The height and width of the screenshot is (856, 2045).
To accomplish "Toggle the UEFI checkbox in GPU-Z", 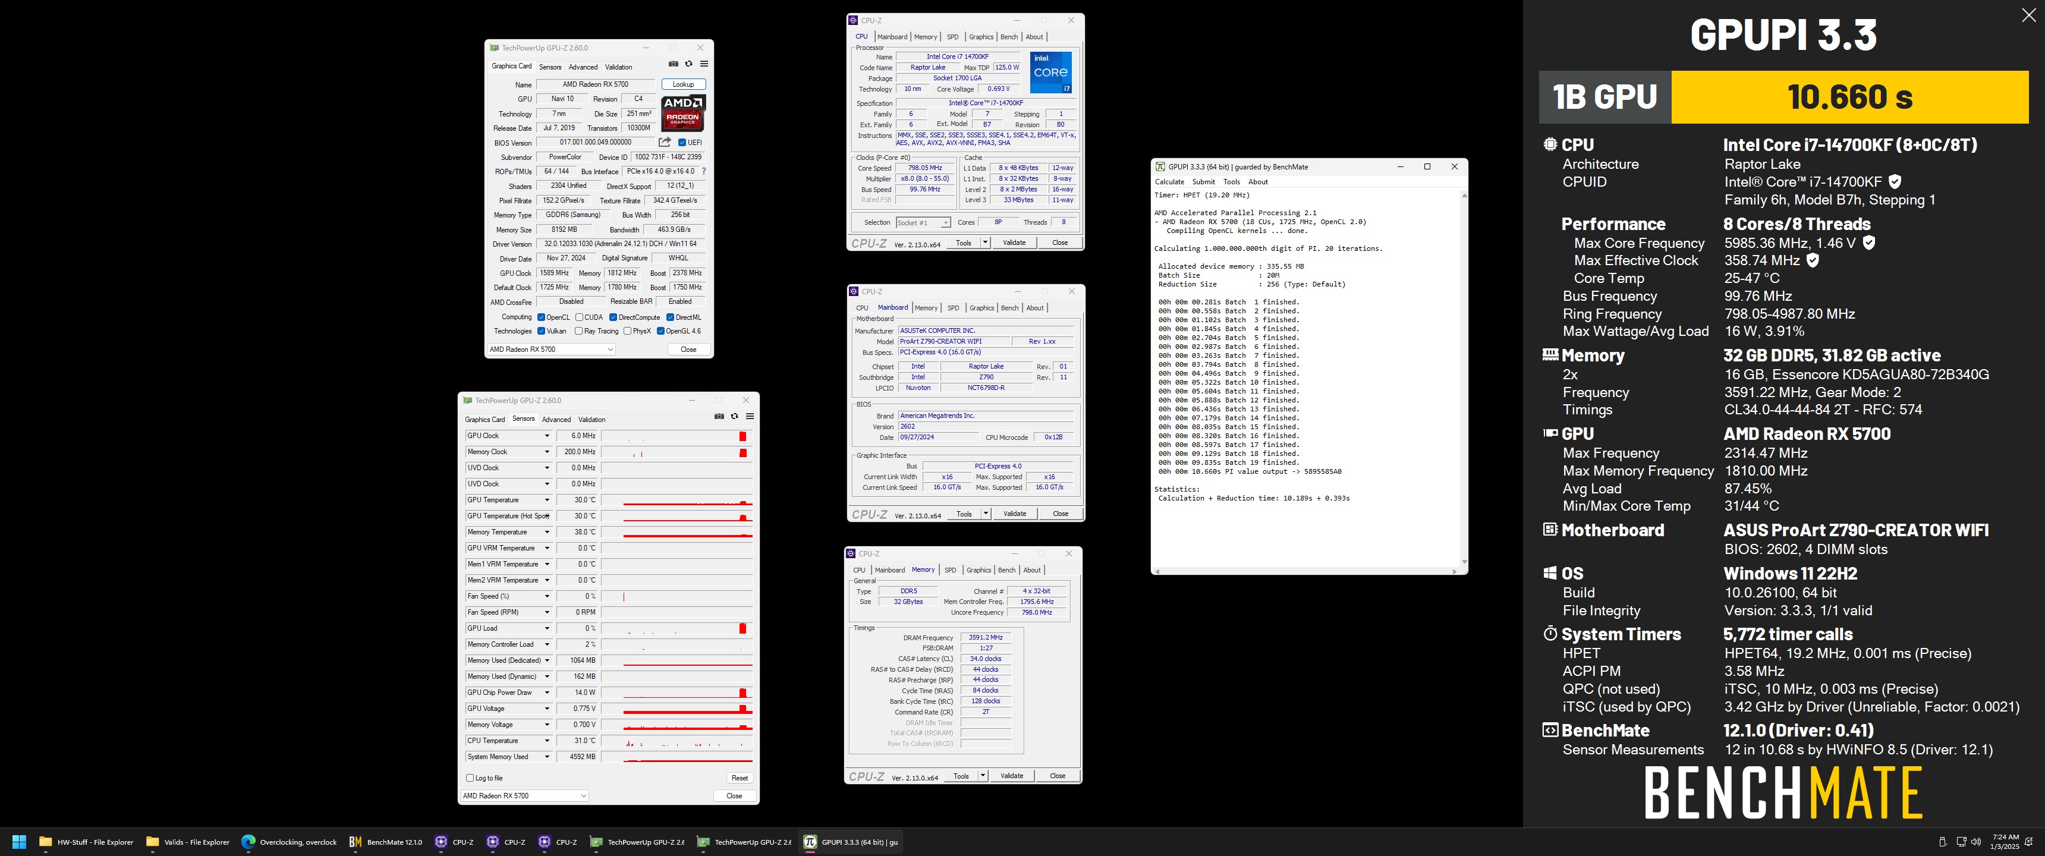I will (682, 143).
